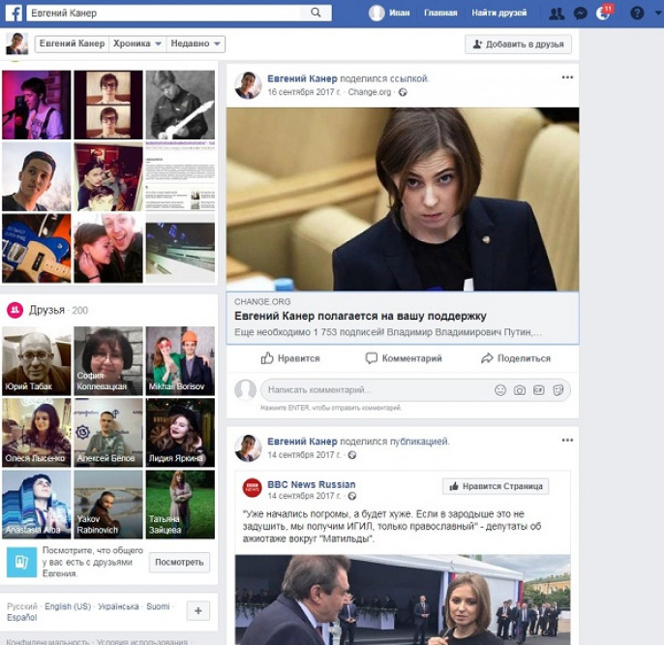Switch language to Español
The height and width of the screenshot is (645, 664).
(21, 618)
